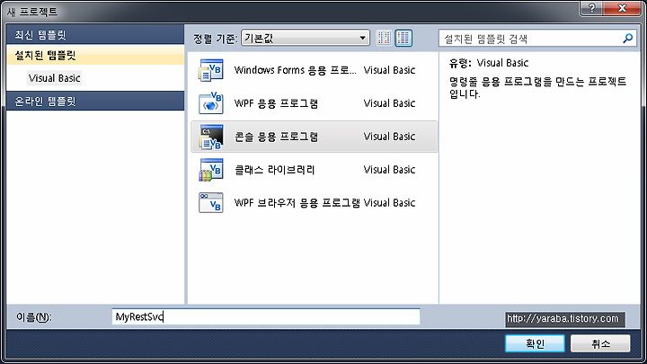Select the 설치된 템플릿 section

pyautogui.click(x=95, y=56)
